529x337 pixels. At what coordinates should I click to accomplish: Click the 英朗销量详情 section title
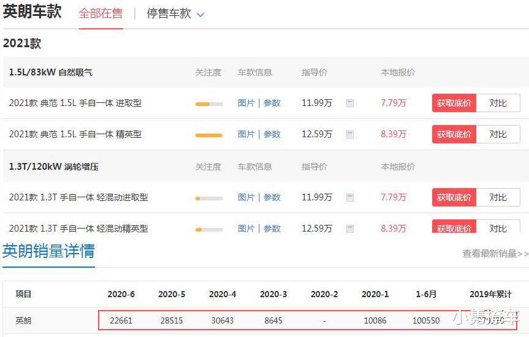pos(48,251)
